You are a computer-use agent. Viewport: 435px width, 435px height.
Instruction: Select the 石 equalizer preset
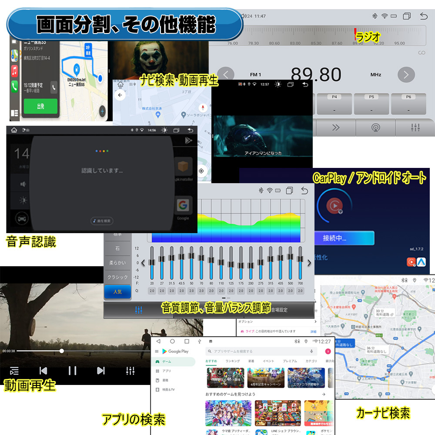[117, 248]
